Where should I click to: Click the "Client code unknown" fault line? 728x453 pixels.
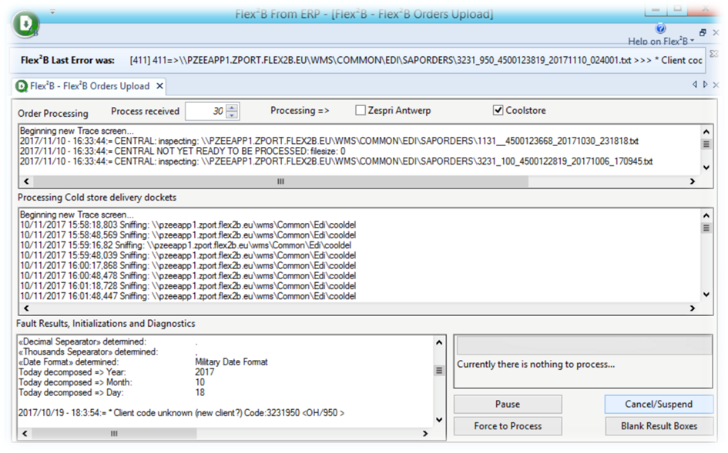181,413
